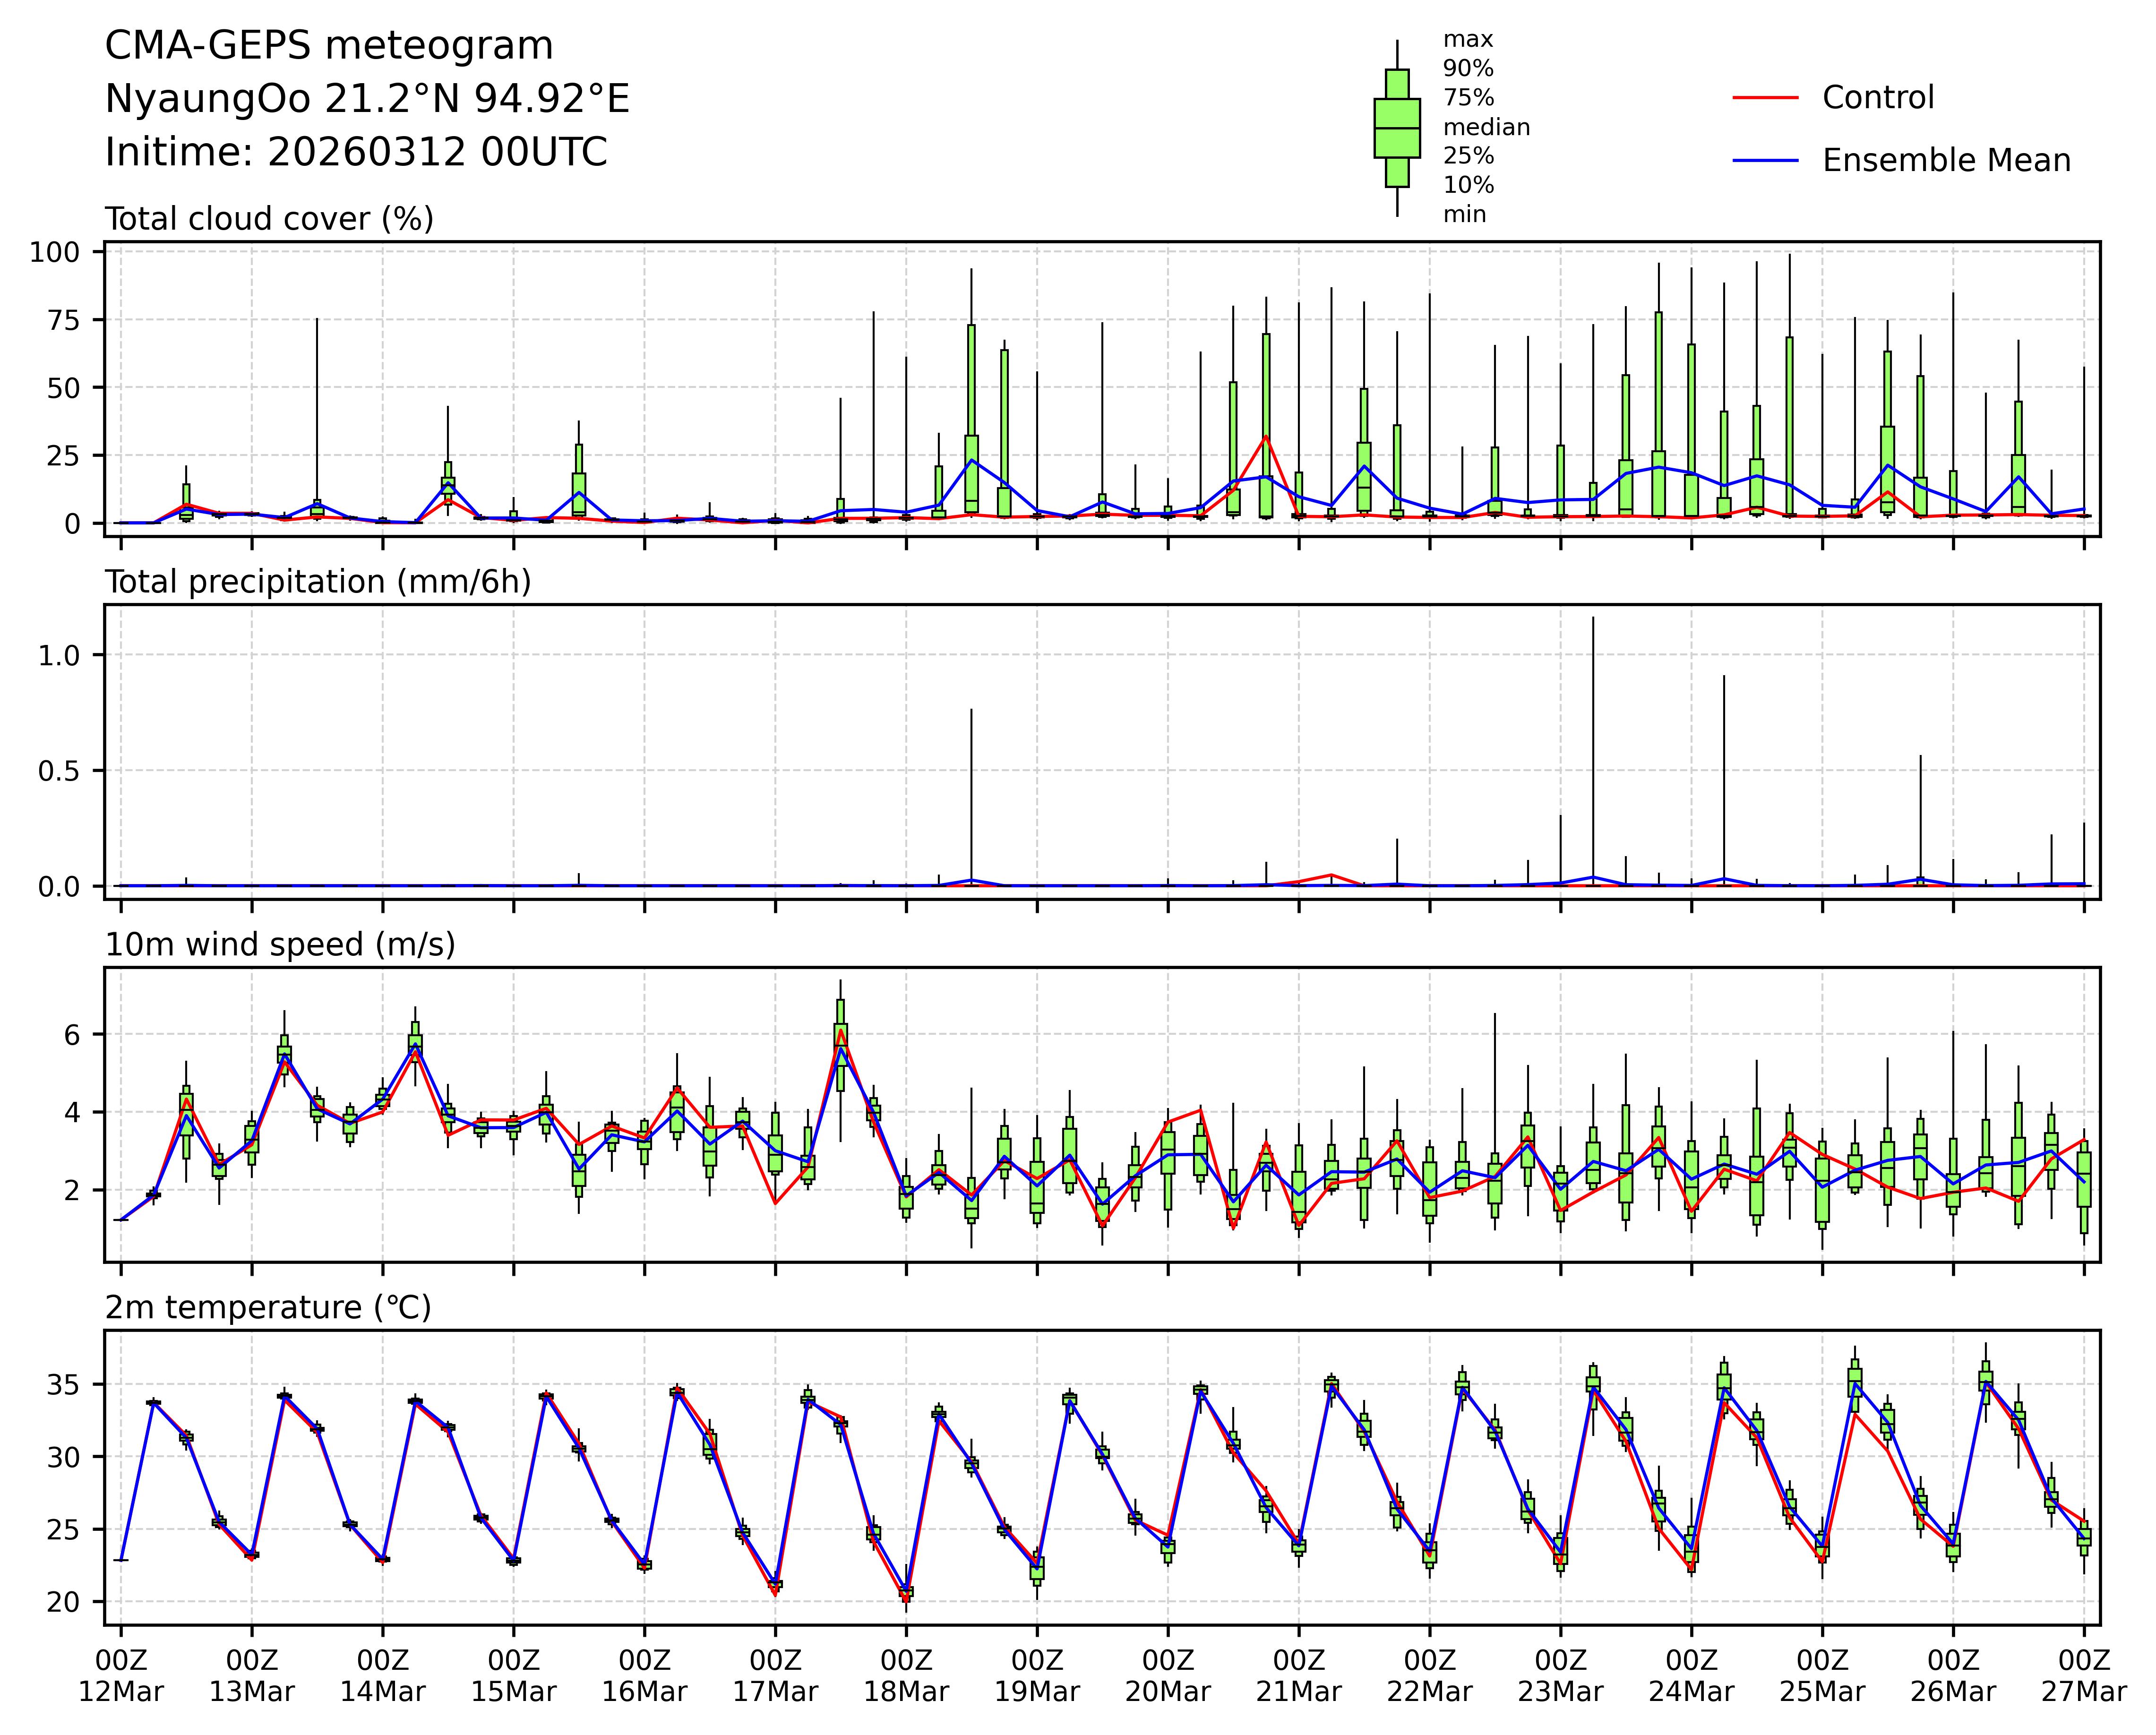This screenshot has height=1735, width=2156.
Task: Click the Total precipitation panel title
Action: click(x=318, y=582)
